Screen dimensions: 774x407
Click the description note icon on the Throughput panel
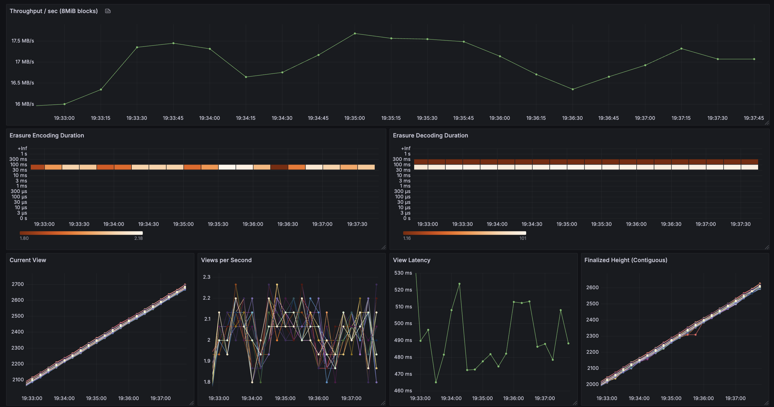pyautogui.click(x=108, y=11)
